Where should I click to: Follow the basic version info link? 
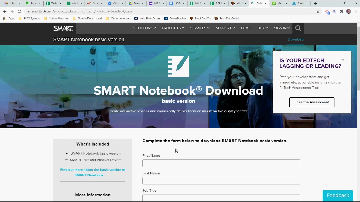tap(93, 172)
